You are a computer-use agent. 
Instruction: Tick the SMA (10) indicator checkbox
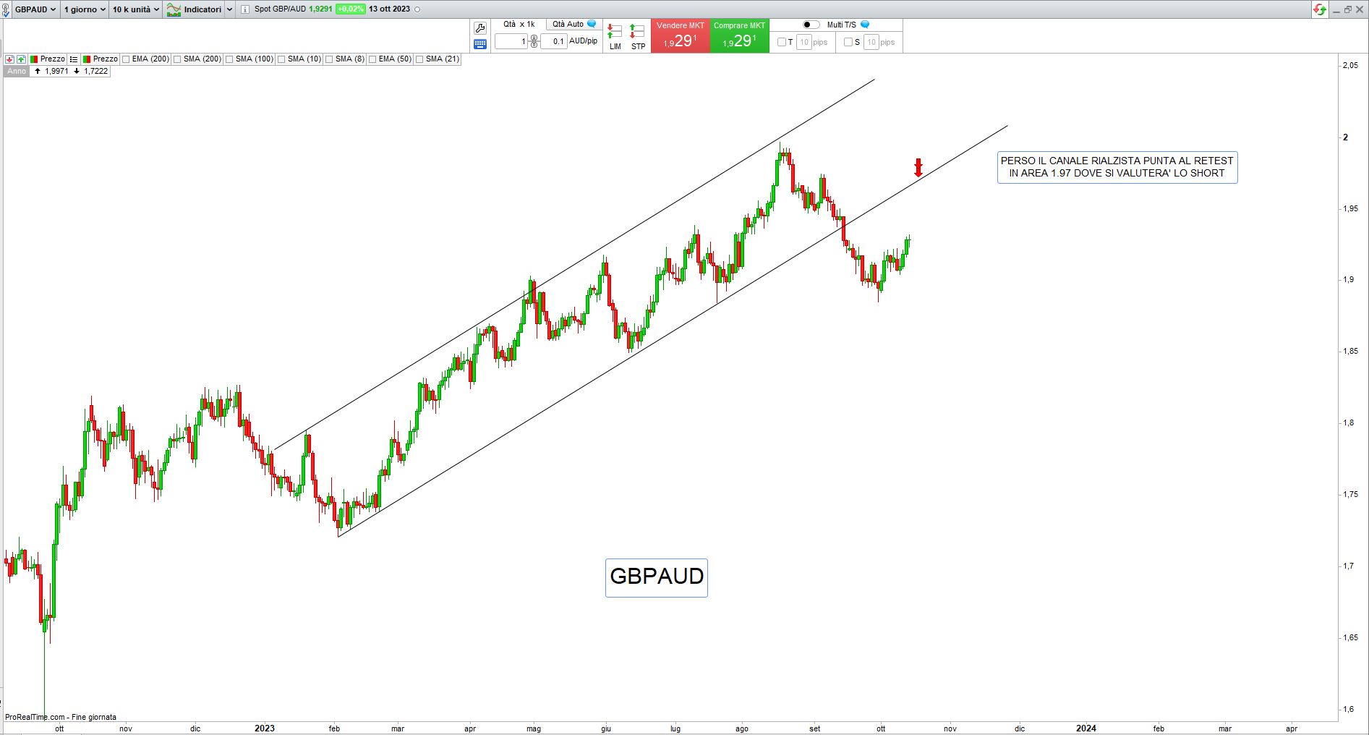point(281,59)
